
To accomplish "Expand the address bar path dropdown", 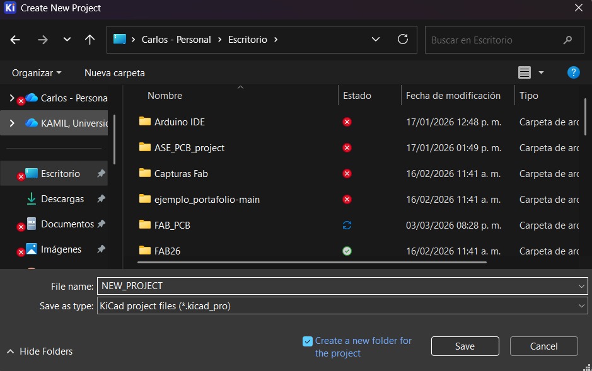I will (x=376, y=39).
